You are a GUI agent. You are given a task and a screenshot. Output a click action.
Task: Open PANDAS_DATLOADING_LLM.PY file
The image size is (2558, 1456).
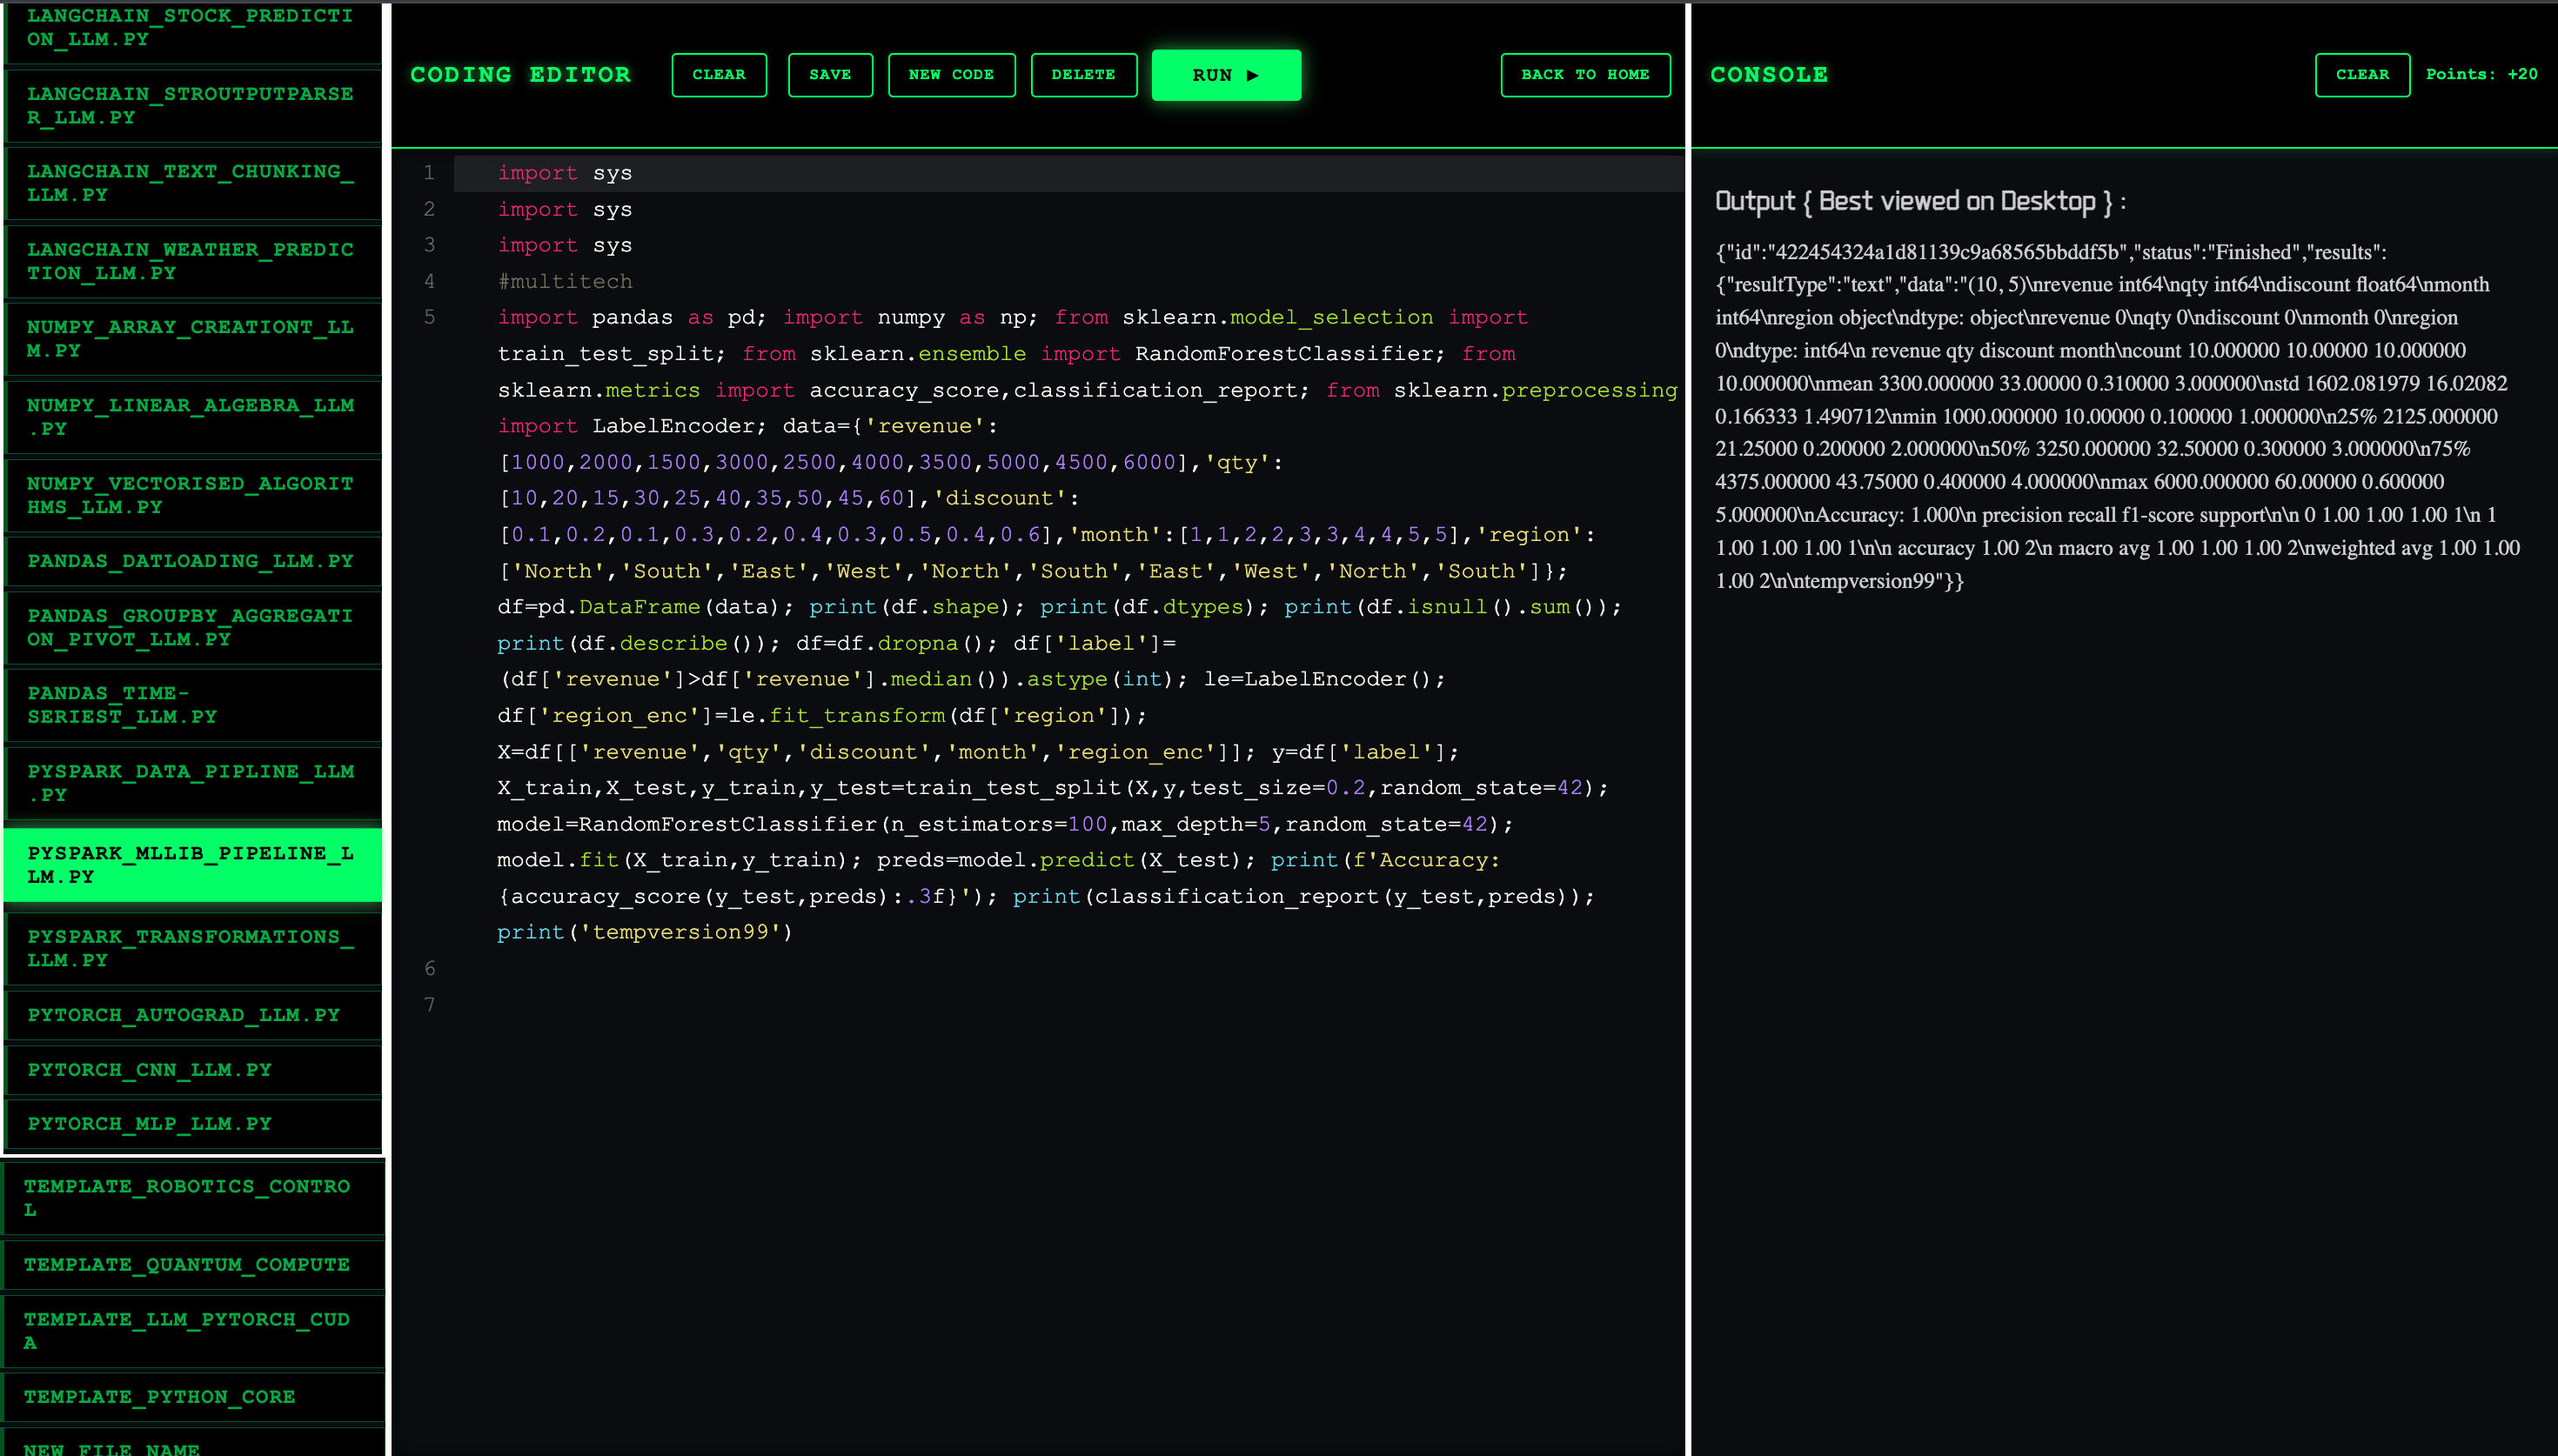(x=193, y=562)
